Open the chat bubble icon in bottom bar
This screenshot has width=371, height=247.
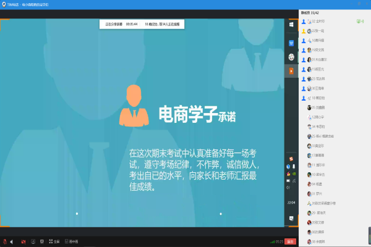42,241
